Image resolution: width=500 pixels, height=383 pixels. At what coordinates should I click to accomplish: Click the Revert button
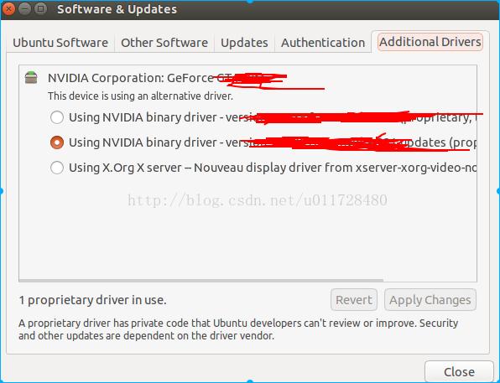pos(354,300)
